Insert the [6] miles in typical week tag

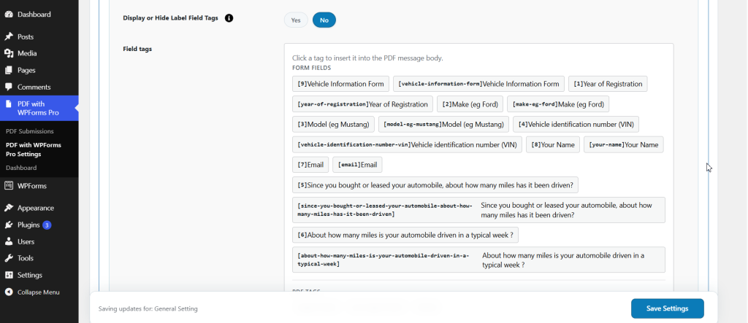(x=405, y=235)
